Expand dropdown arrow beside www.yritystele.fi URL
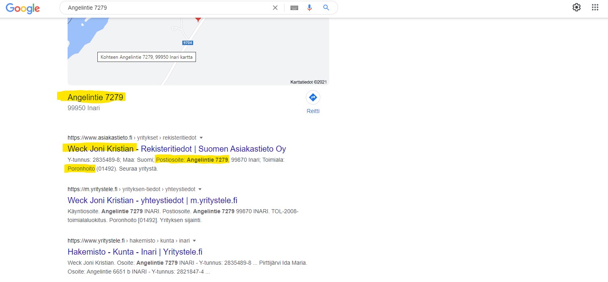This screenshot has height=282, width=608. coord(194,241)
